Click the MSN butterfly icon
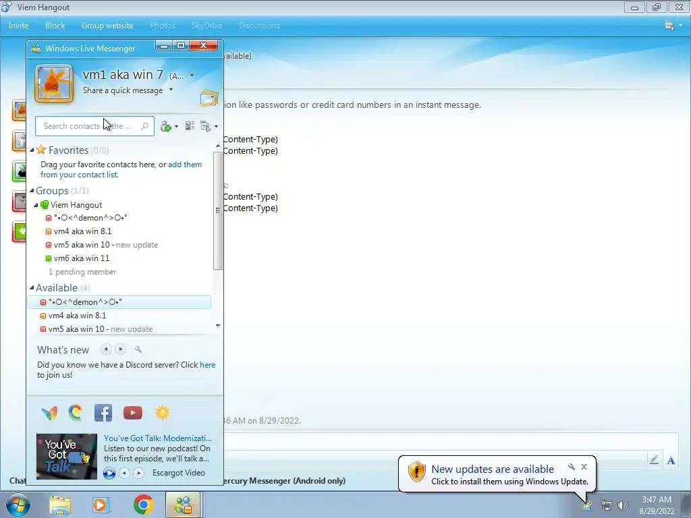Image resolution: width=691 pixels, height=518 pixels. (x=49, y=413)
